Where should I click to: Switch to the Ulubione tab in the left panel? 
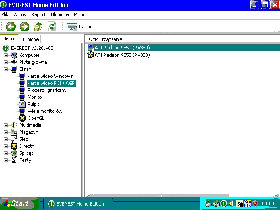[30, 39]
